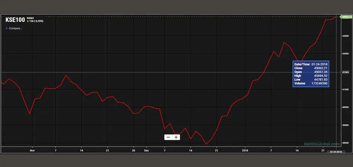
Task: Select the 2018 marker on the time axis
Action: coord(245,151)
